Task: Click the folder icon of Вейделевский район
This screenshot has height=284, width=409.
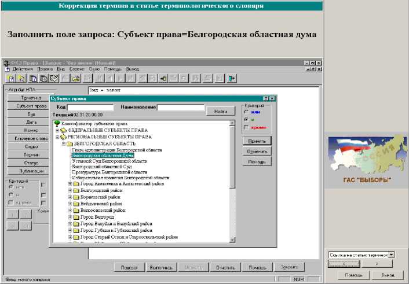Action: click(x=76, y=204)
